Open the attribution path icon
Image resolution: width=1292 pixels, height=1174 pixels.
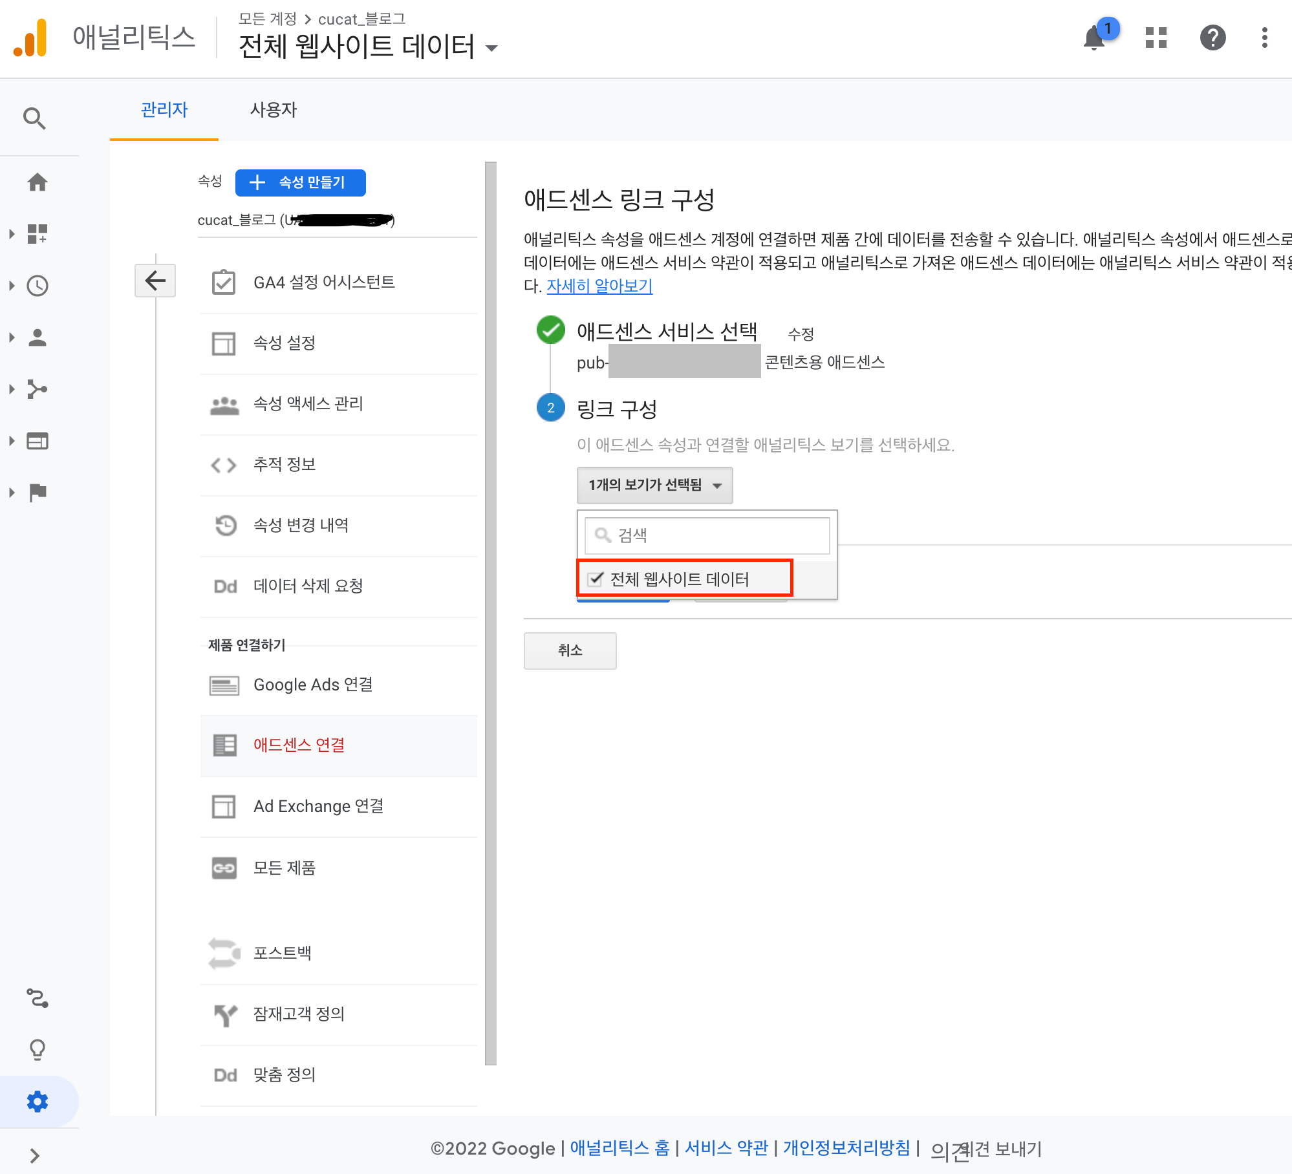click(38, 998)
